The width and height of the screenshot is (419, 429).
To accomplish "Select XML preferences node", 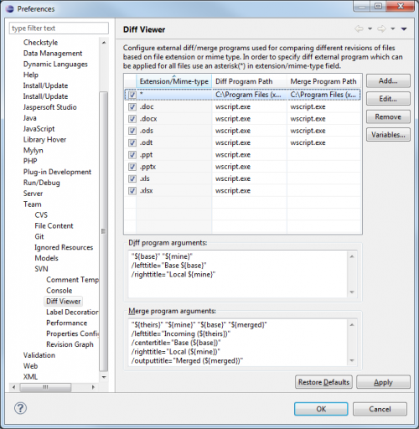I will click(30, 377).
